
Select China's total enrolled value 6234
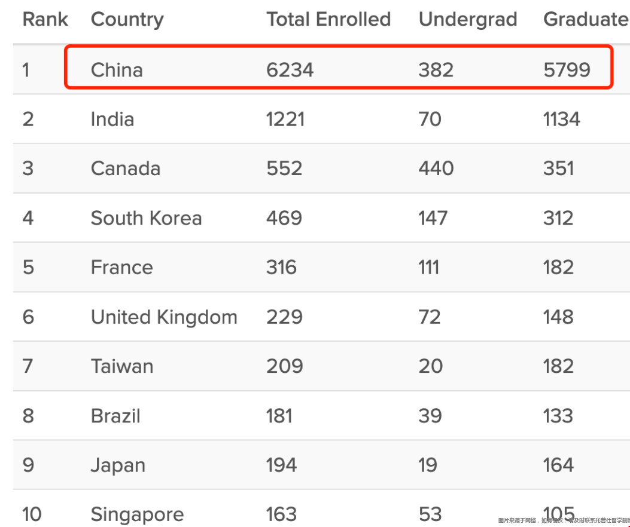pyautogui.click(x=290, y=70)
